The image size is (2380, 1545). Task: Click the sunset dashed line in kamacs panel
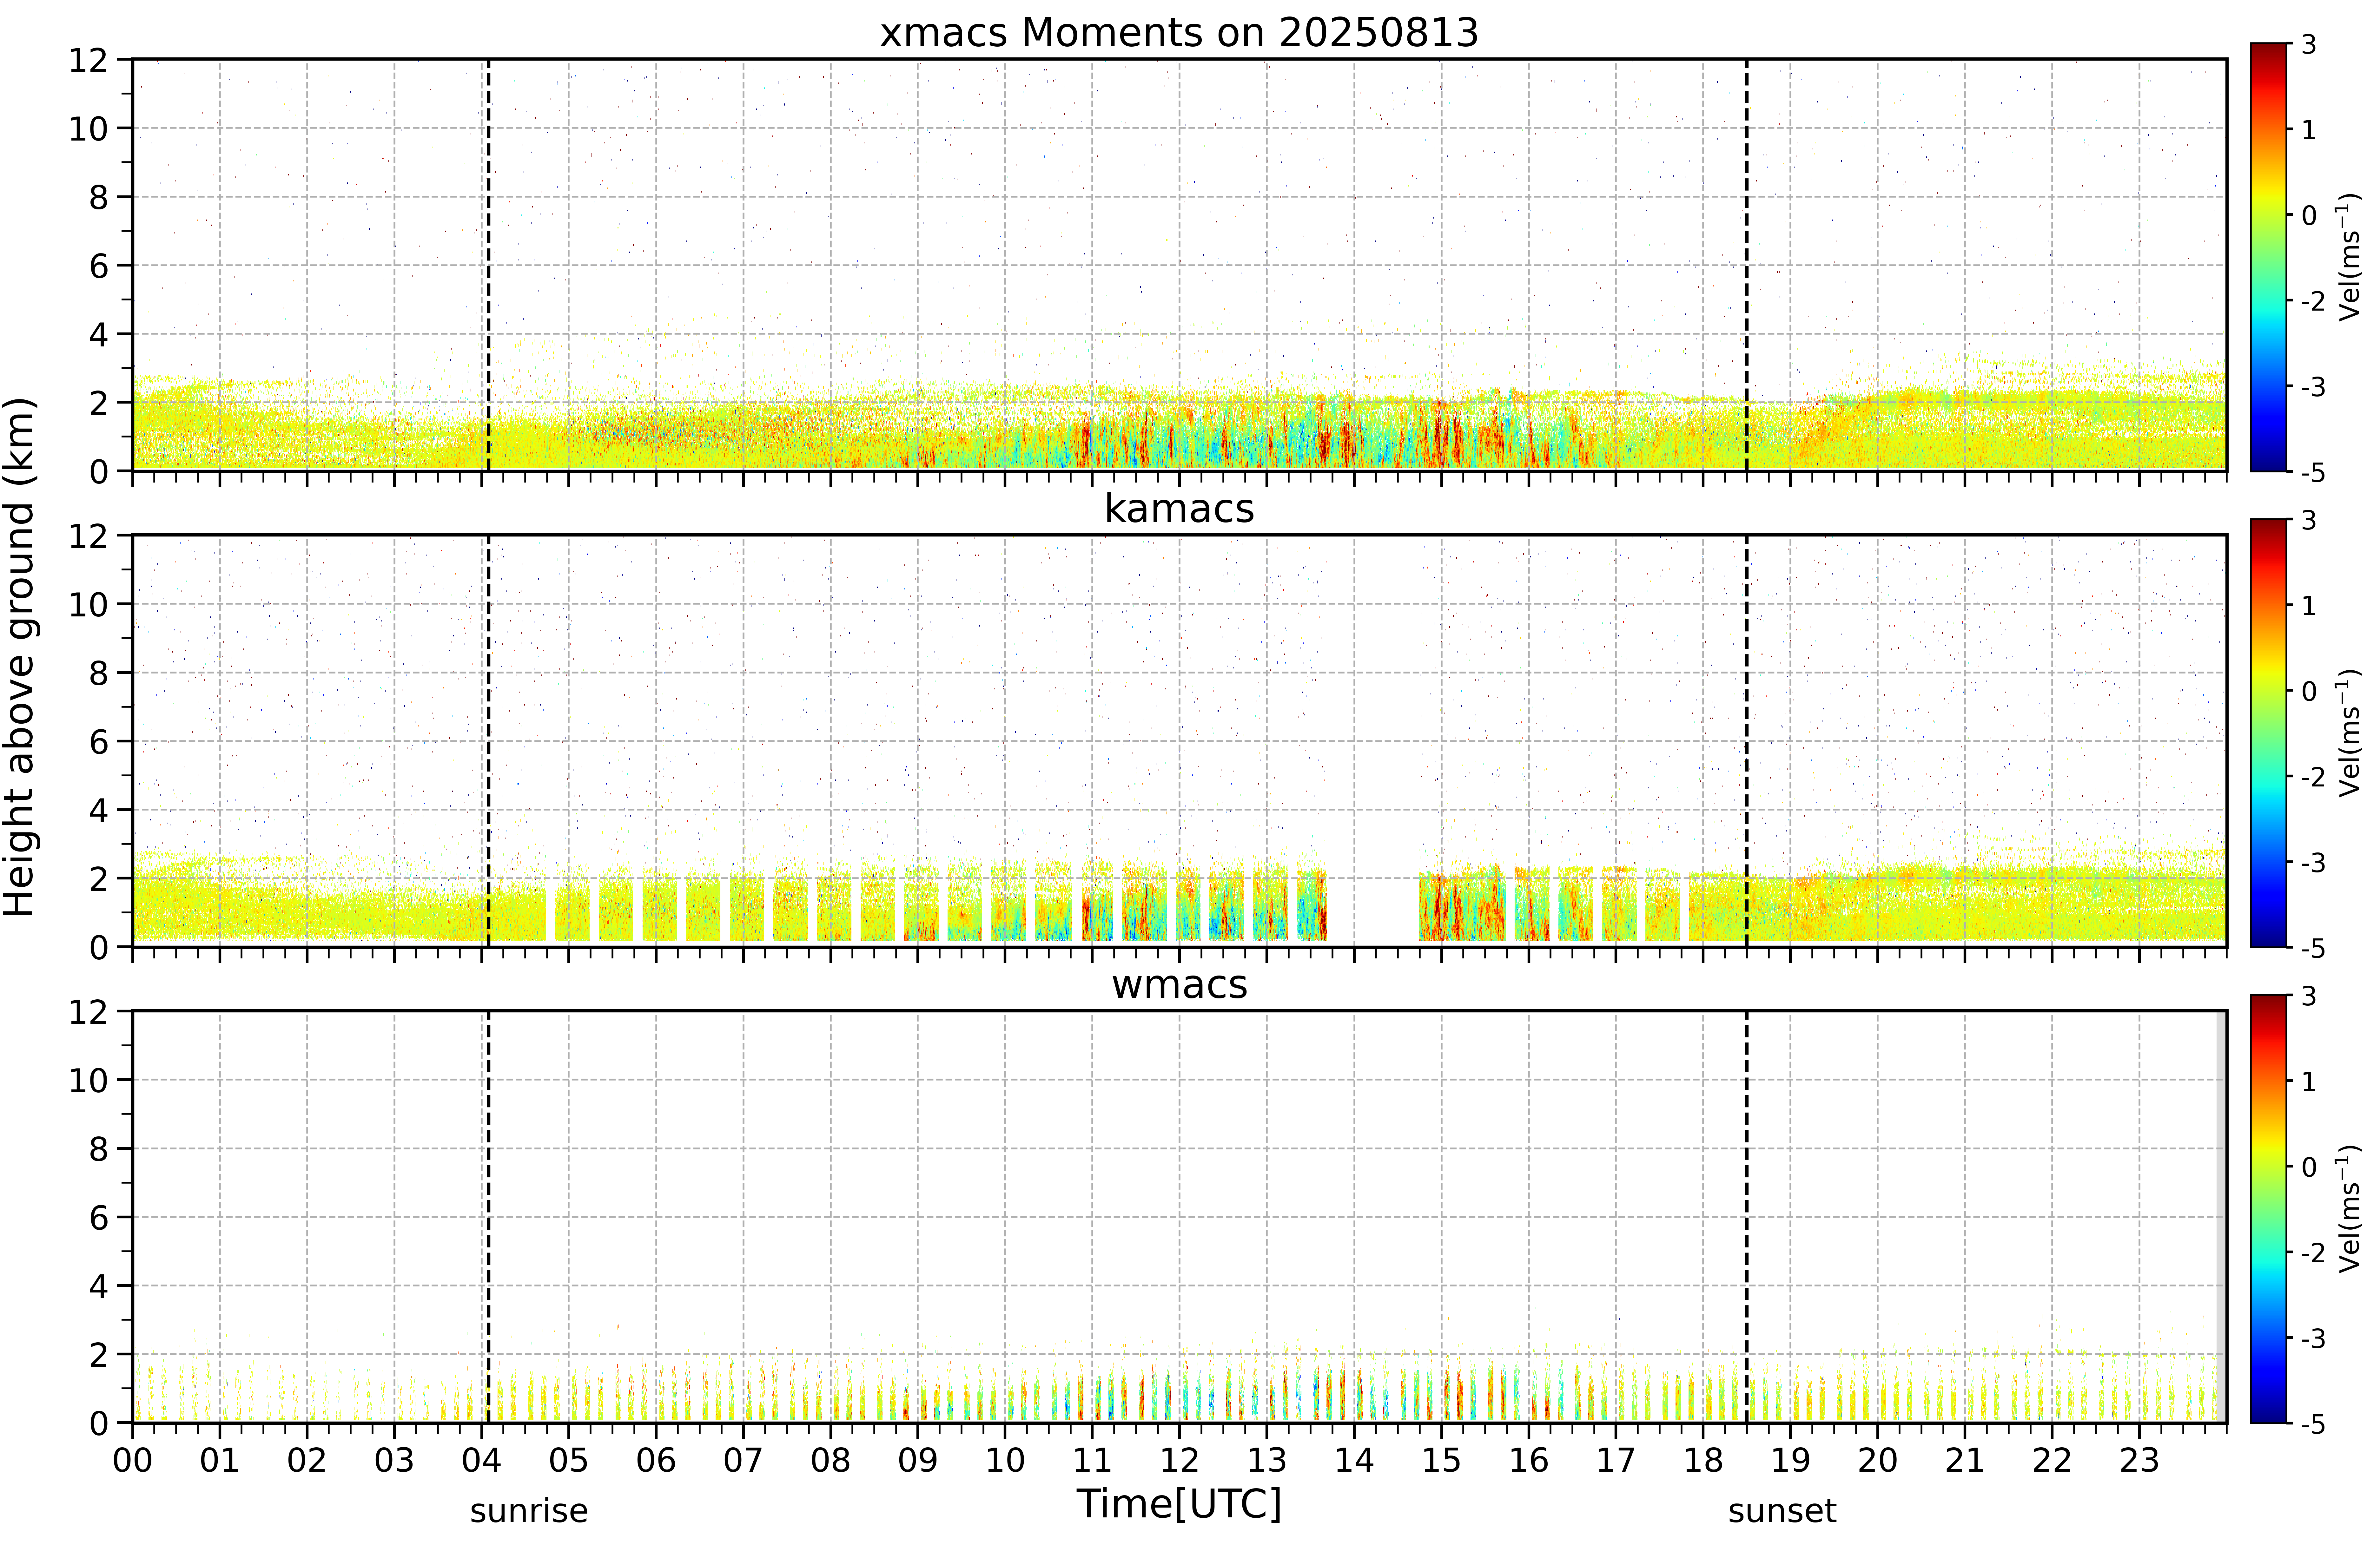(x=1747, y=741)
